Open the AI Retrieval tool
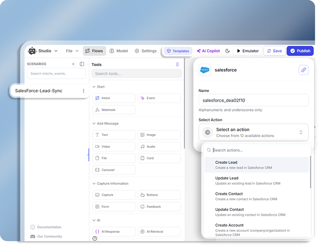320x252 pixels. 160,231
